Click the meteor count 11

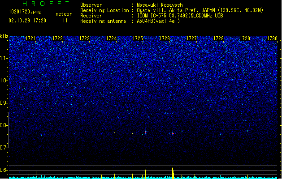pyautogui.click(x=65, y=21)
